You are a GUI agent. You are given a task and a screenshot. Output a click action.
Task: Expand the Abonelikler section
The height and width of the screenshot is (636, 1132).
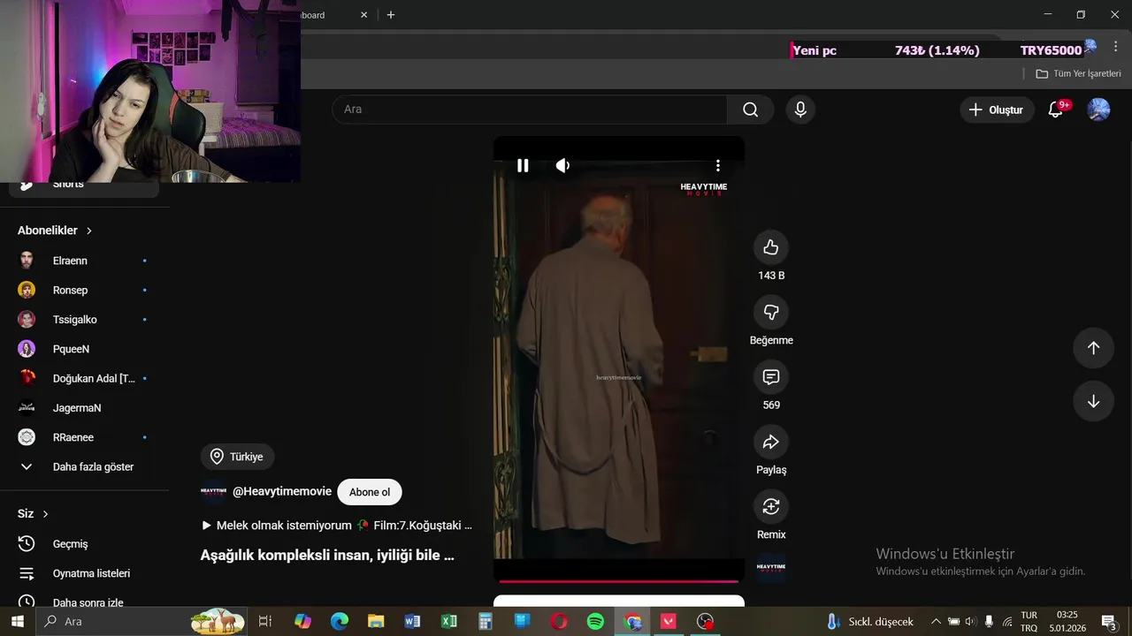55,231
